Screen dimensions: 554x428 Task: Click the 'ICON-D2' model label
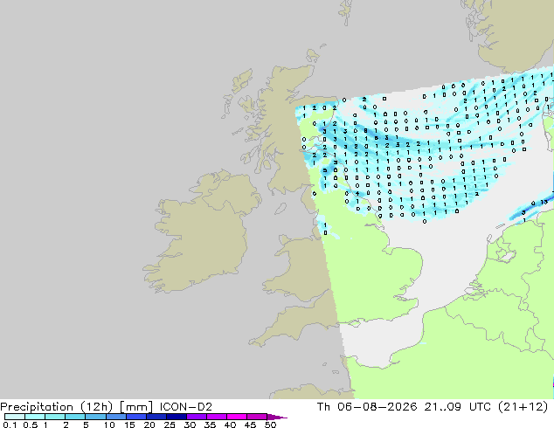186,407
